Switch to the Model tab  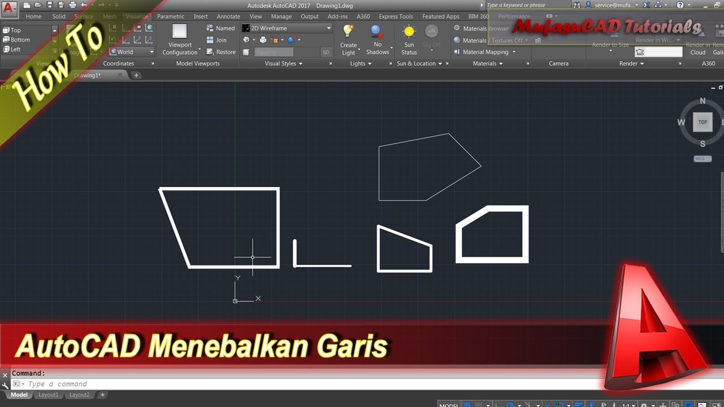[x=19, y=395]
